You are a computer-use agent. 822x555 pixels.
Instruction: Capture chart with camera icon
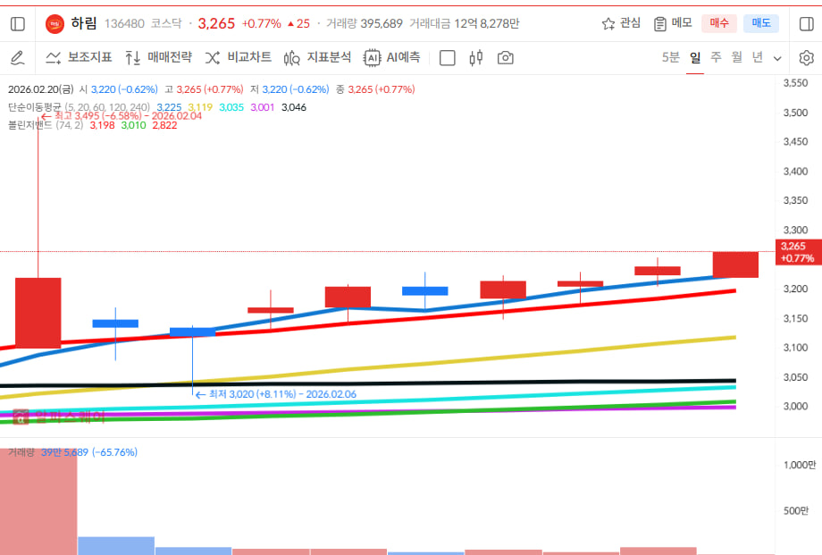(x=506, y=58)
